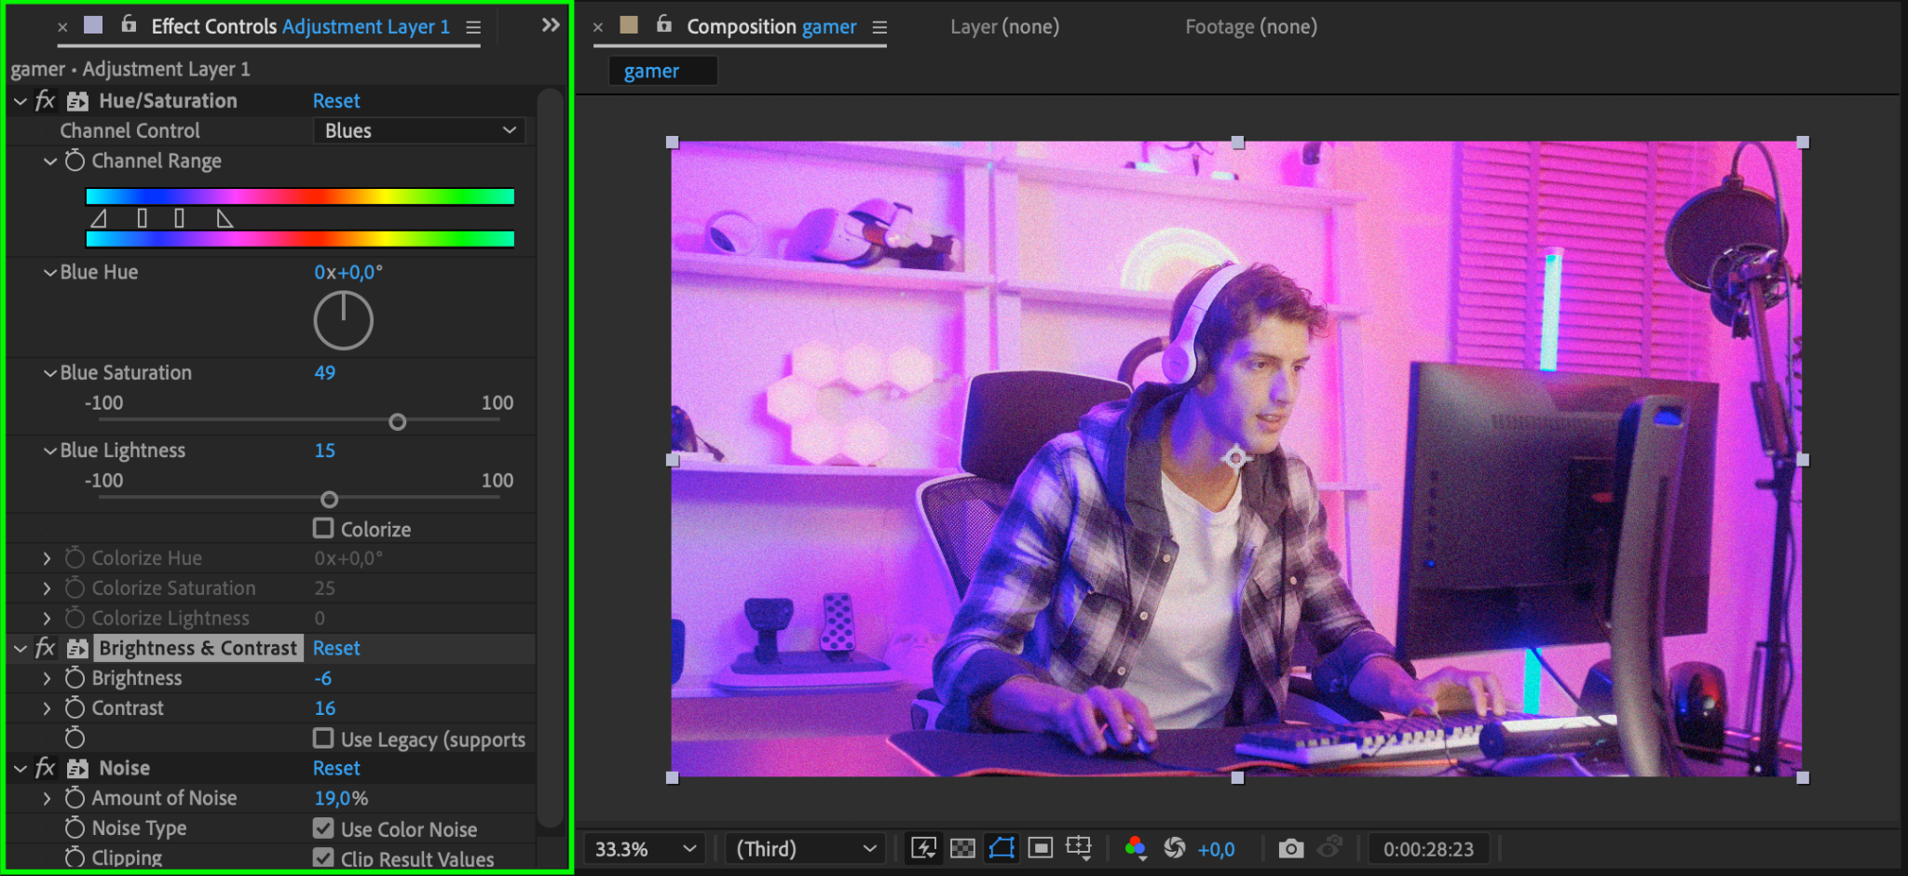This screenshot has width=1908, height=876.
Task: Expand the Brightness property
Action: [47, 678]
